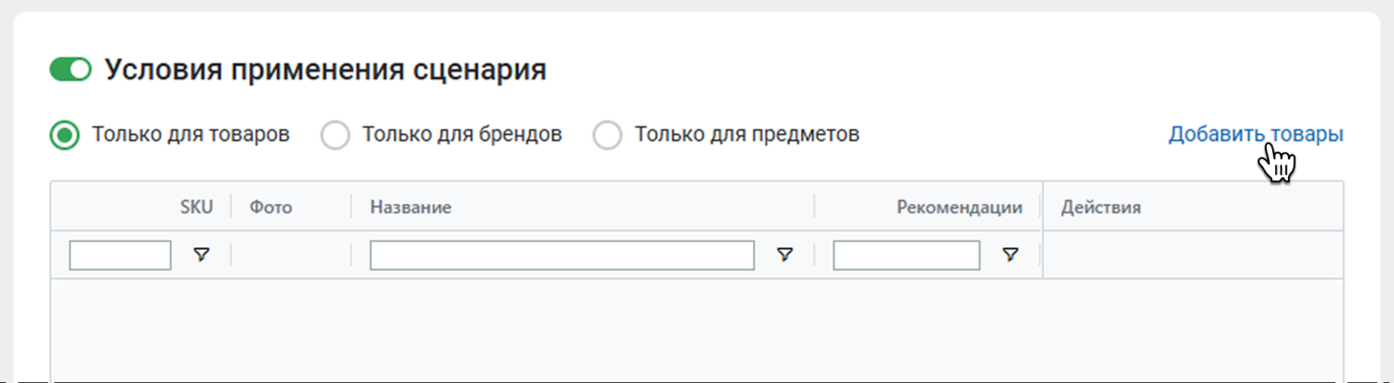This screenshot has height=383, width=1394.
Task: Open the Рекомендации column filter icon
Action: [1011, 255]
